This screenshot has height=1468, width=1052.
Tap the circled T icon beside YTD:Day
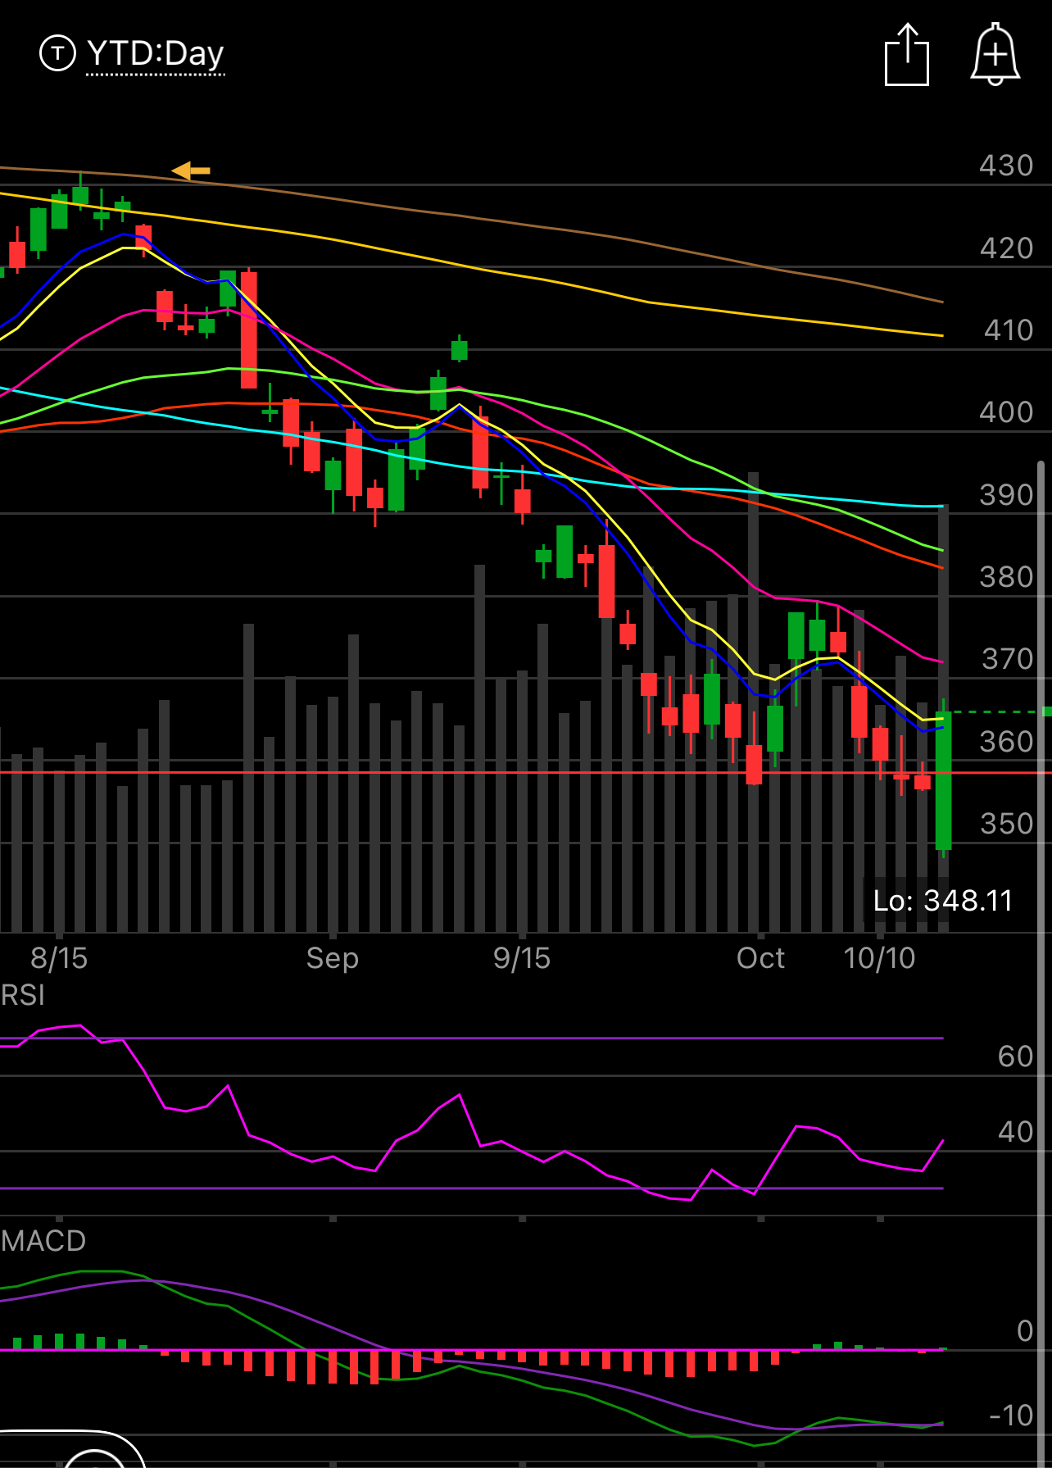pyautogui.click(x=57, y=54)
